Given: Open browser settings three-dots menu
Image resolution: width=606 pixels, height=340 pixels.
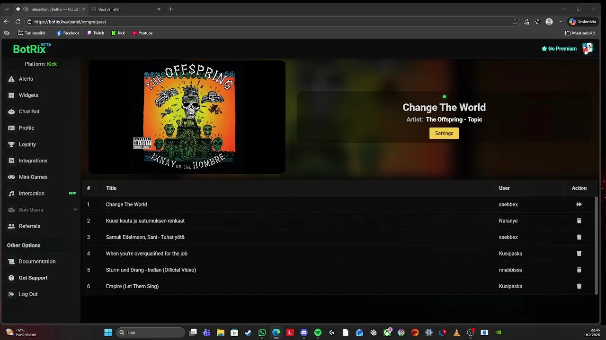Looking at the screenshot, I should (x=561, y=22).
